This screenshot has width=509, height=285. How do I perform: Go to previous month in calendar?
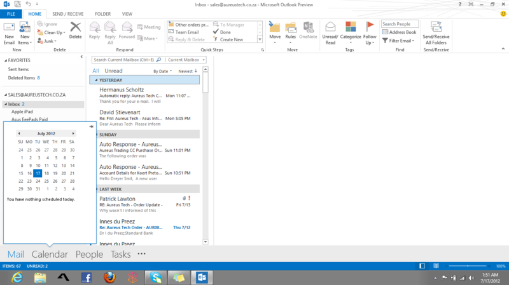19,133
